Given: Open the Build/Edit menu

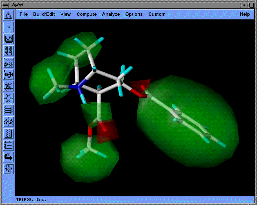Looking at the screenshot, I should click(44, 14).
